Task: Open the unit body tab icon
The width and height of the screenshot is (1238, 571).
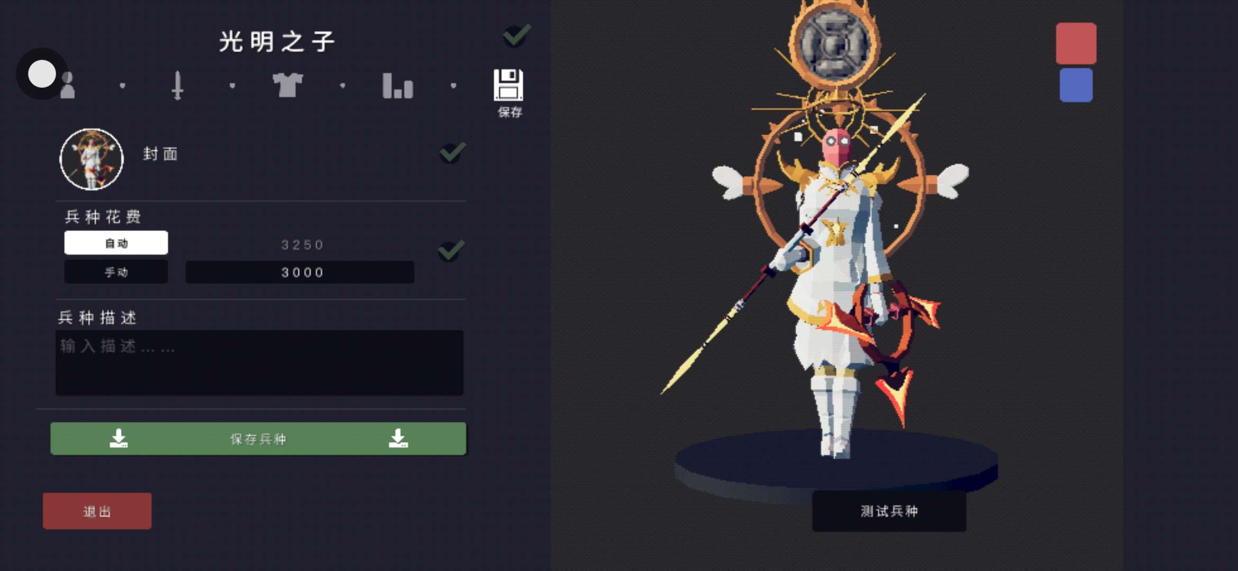Action: (68, 85)
